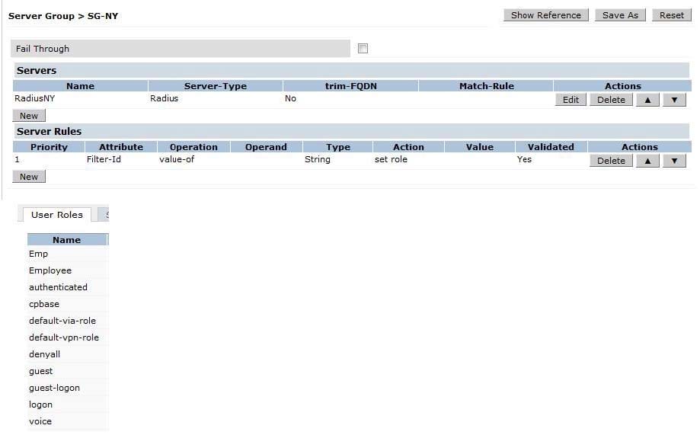Click the Validated column header
The image size is (700, 435).
tap(551, 147)
